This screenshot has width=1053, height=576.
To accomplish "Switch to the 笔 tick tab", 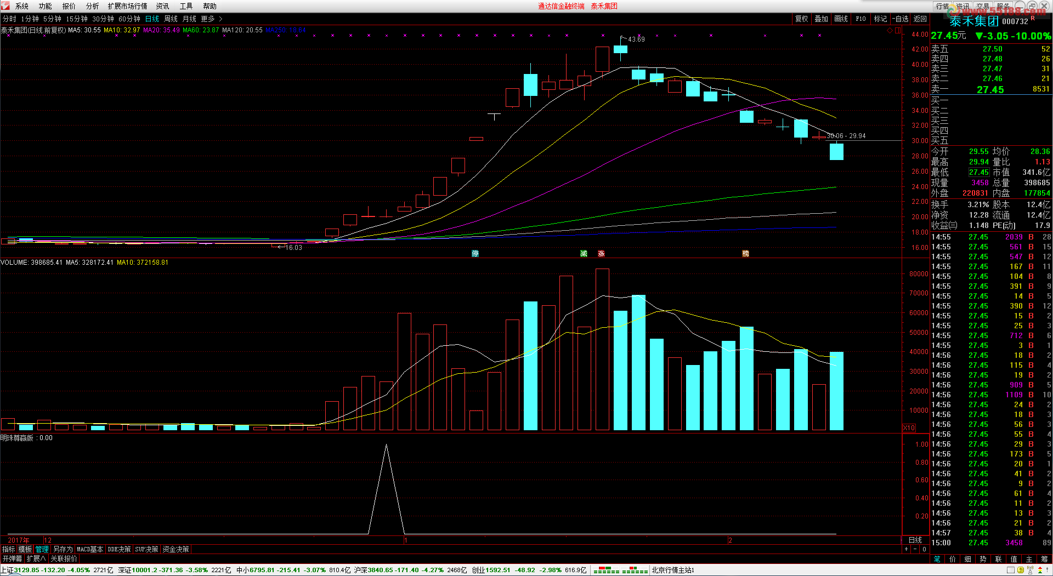I will click(937, 559).
